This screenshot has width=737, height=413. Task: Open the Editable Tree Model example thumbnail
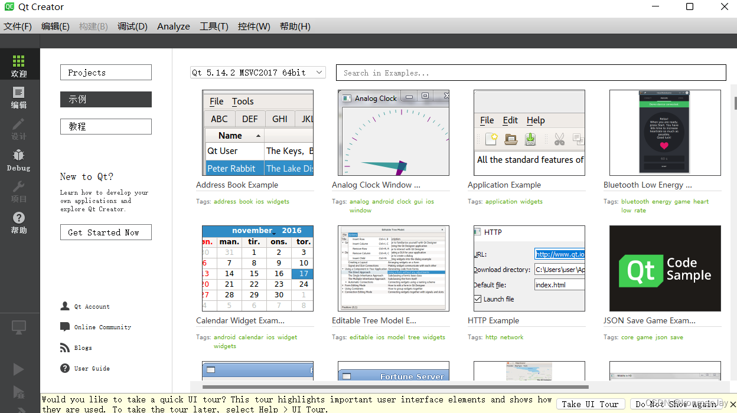coord(393,268)
